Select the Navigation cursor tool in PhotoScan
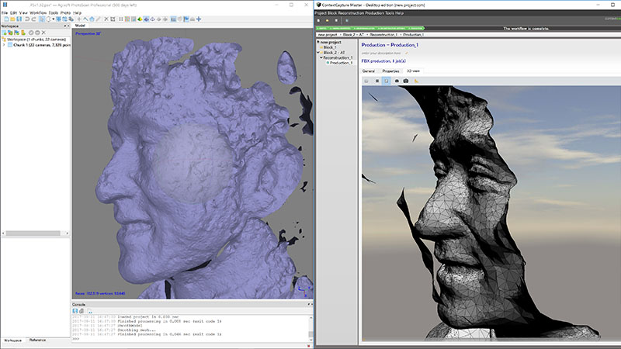This screenshot has height=349, width=621. (42, 19)
